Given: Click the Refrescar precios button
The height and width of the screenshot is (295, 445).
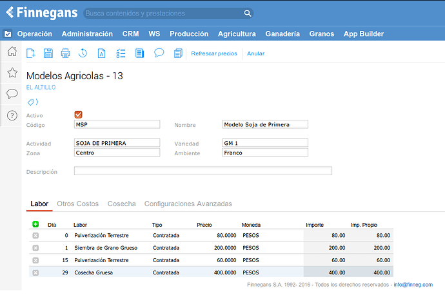Looking at the screenshot, I should [214, 53].
